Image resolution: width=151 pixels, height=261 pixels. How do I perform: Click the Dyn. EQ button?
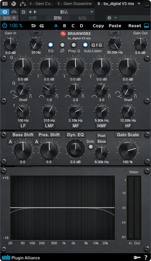click(75, 135)
